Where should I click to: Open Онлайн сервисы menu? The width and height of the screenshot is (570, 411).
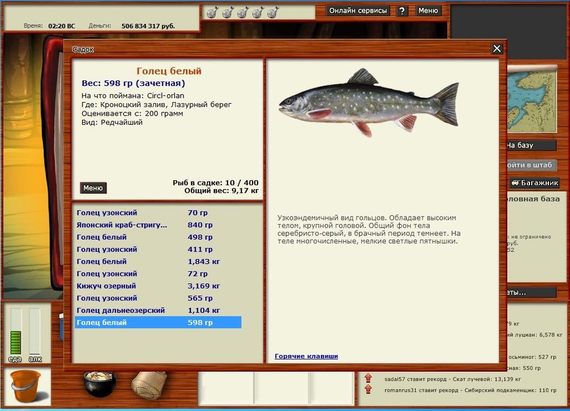click(x=358, y=11)
